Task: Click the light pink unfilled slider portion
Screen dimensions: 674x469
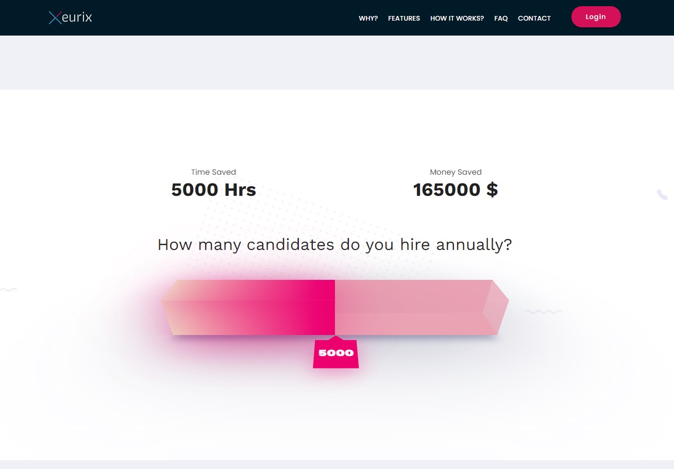Action: click(x=412, y=308)
